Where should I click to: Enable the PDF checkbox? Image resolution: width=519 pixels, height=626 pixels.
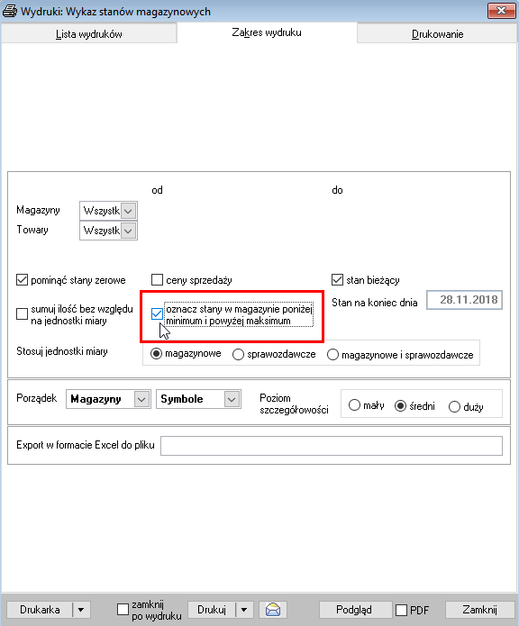(402, 610)
